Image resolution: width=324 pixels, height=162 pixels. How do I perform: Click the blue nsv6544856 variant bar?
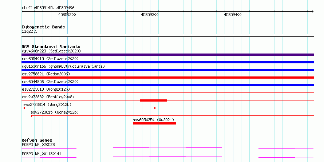tap(167, 85)
